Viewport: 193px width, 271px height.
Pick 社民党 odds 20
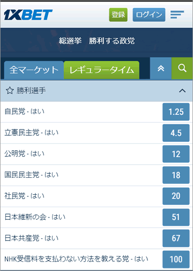pyautogui.click(x=176, y=196)
